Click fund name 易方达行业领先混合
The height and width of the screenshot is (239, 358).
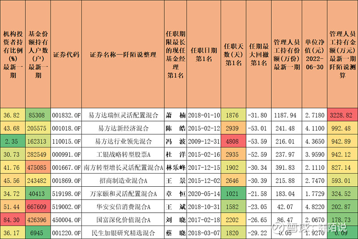pos(123,142)
